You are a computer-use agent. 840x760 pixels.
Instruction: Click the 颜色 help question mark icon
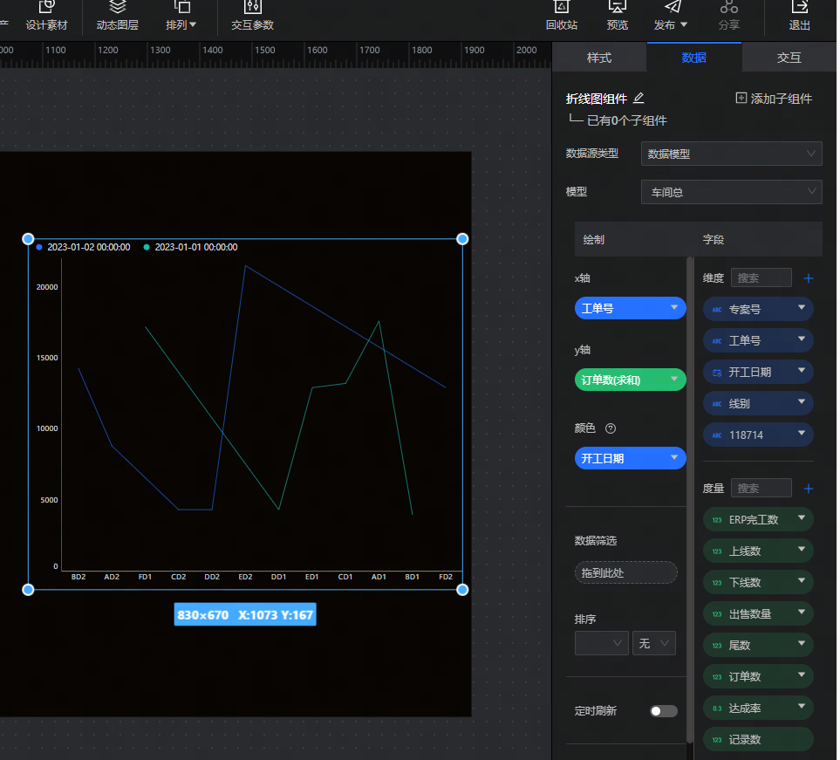click(611, 428)
